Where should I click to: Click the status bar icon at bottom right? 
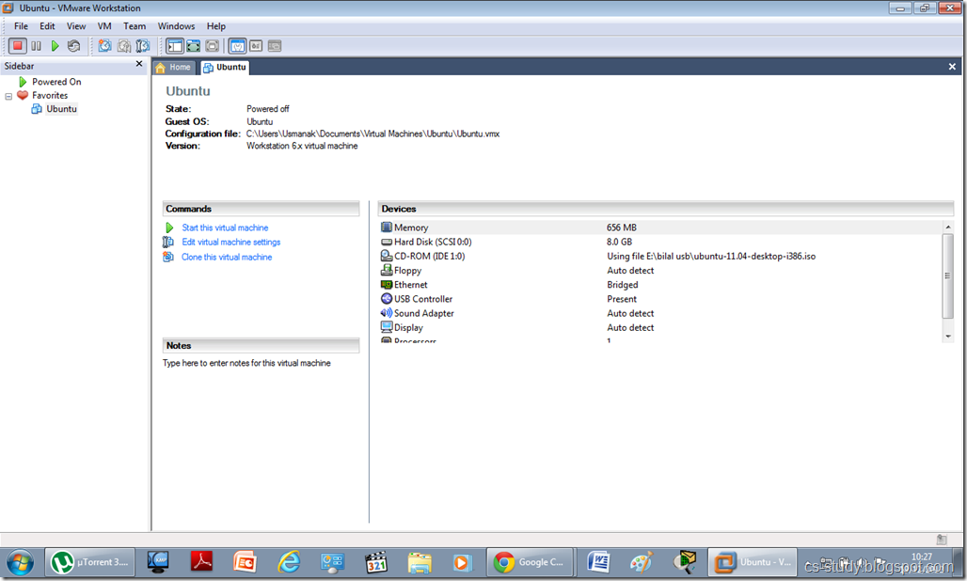942,540
